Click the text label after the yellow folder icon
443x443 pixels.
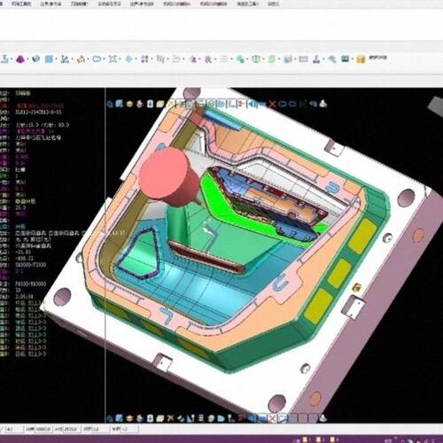(378, 58)
